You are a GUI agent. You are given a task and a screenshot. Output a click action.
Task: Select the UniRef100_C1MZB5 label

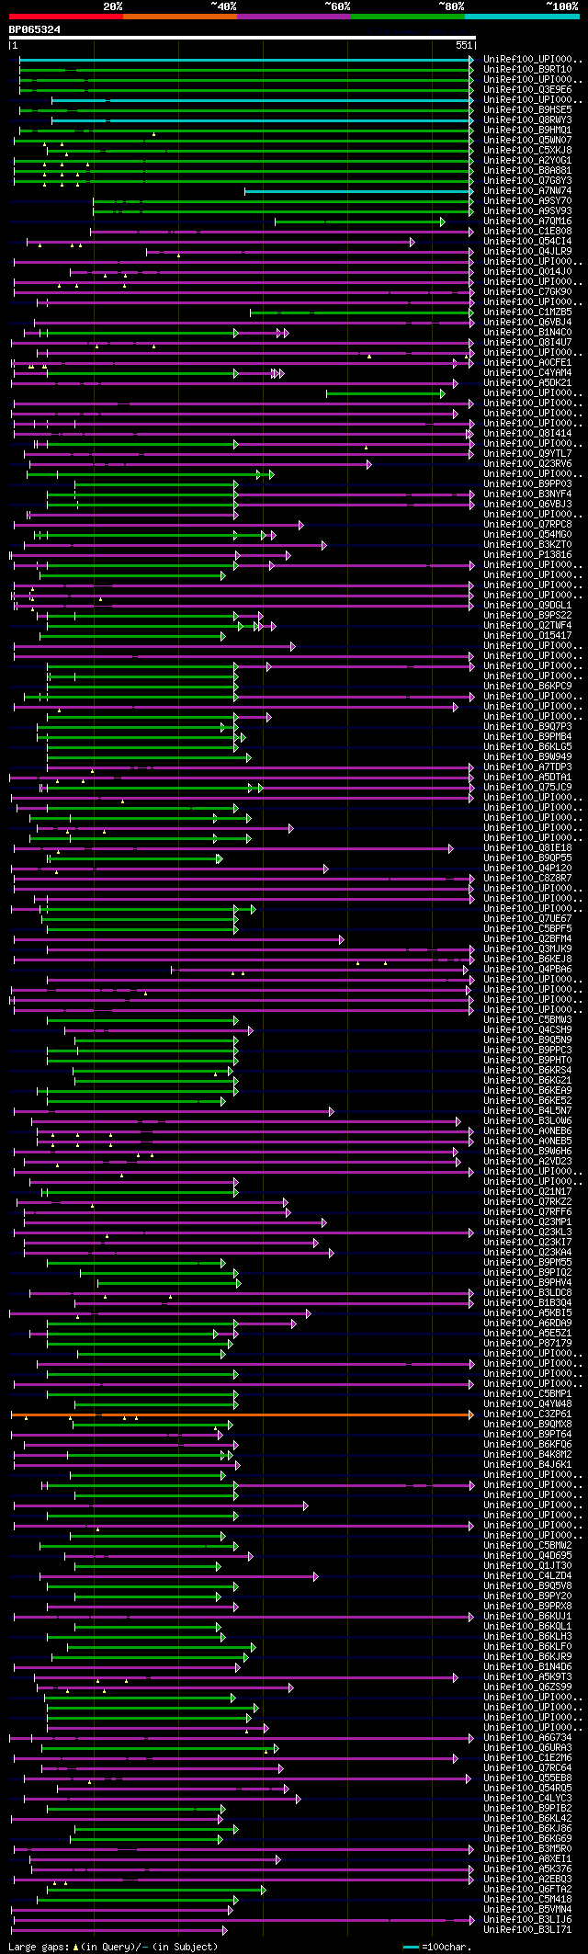tap(527, 312)
